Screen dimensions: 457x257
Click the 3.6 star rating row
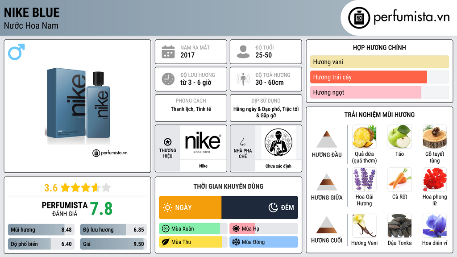pos(78,188)
